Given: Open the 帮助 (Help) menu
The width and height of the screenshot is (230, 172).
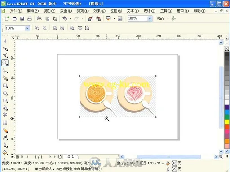Looking at the screenshot, I should [199, 11].
